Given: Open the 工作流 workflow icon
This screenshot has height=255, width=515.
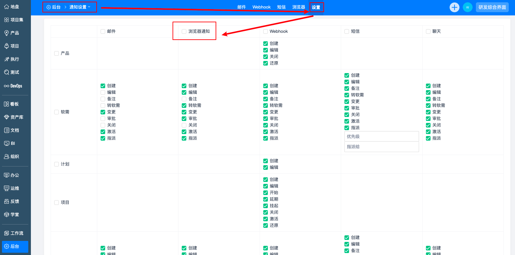Looking at the screenshot, I should pos(7,233).
